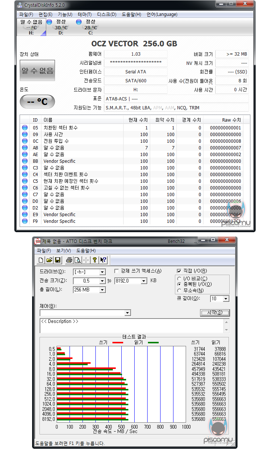
Task: Click 알 수 없음 health status button
Action: (x=37, y=70)
